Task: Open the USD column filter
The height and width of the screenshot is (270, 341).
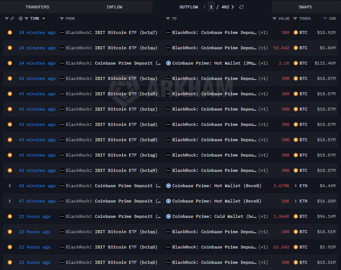Action: (325, 19)
